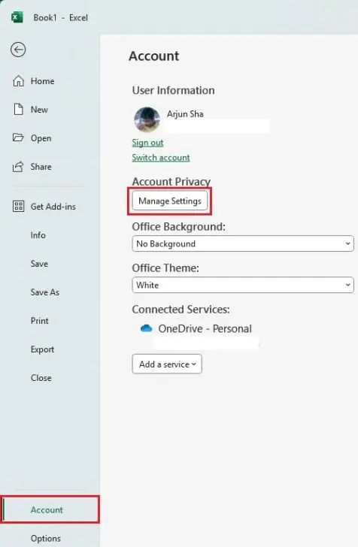
Task: Expand the Add a service dropdown
Action: [167, 364]
